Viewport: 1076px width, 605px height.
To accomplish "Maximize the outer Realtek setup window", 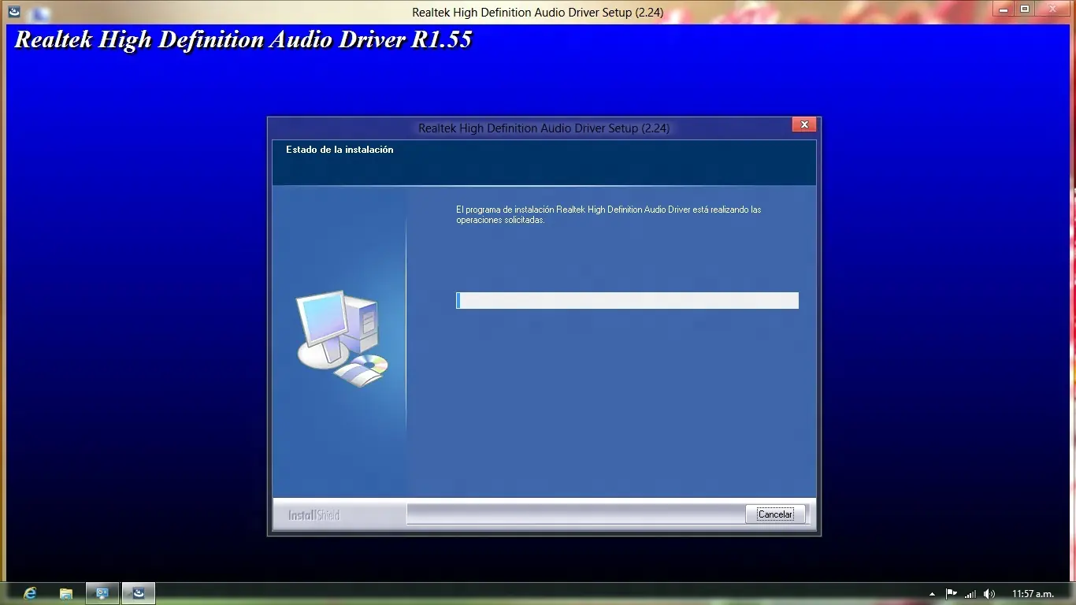I will pyautogui.click(x=1025, y=9).
